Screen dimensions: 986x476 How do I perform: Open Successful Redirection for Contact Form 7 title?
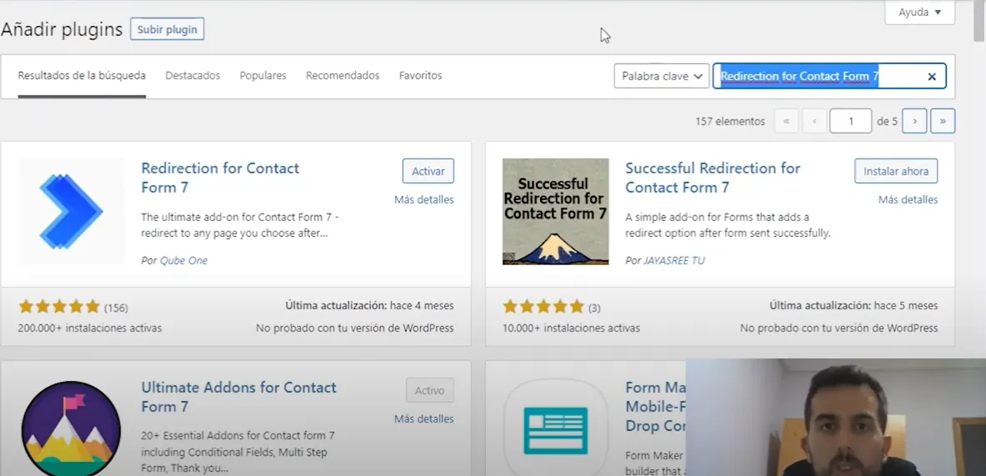[x=713, y=178]
